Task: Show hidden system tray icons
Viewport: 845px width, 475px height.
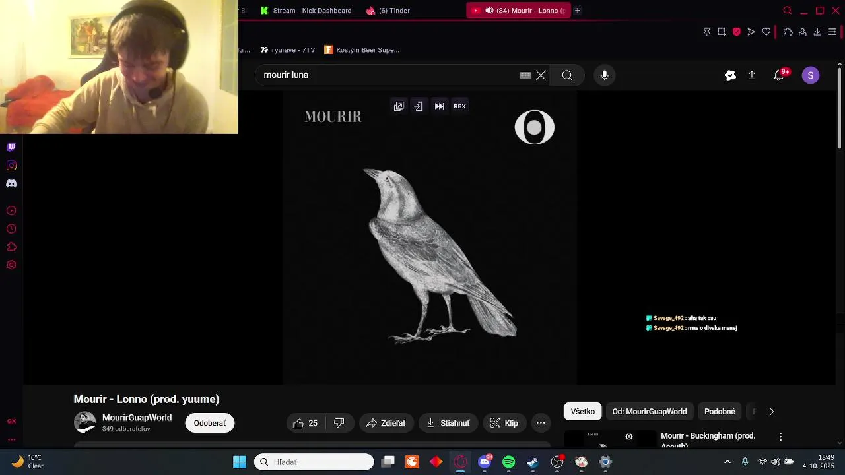Action: tap(727, 462)
